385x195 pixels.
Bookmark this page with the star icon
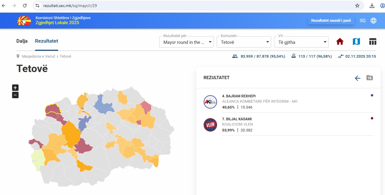point(357,6)
